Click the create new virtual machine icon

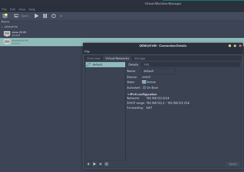(5, 16)
